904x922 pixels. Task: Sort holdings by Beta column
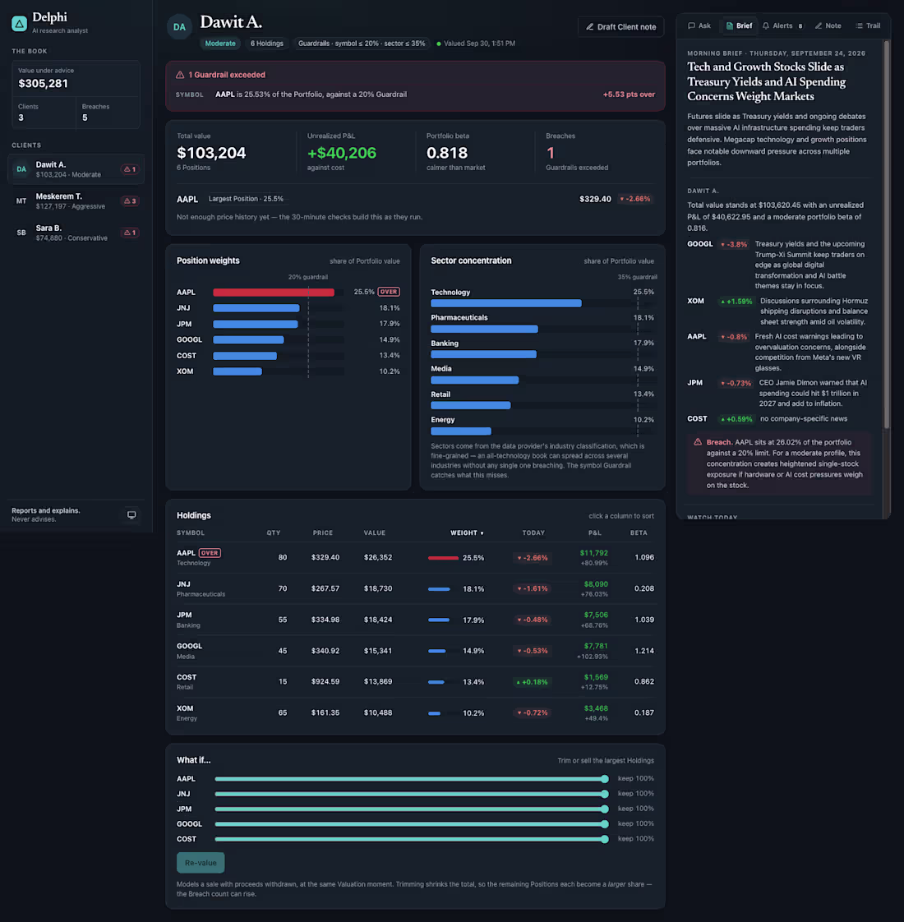(639, 532)
